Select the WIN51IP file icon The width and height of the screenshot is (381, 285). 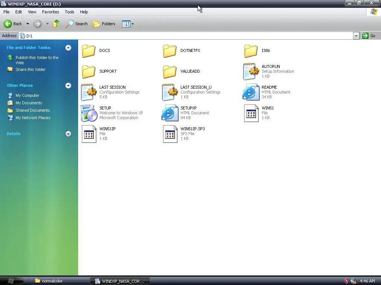(89, 134)
